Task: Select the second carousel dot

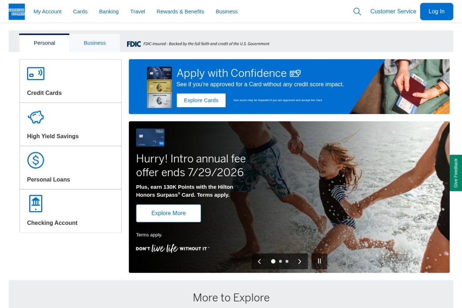Action: tap(281, 261)
